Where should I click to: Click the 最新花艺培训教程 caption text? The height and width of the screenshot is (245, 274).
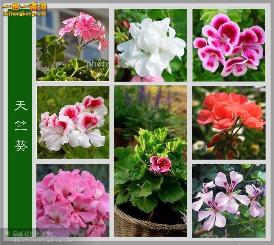coord(34,234)
